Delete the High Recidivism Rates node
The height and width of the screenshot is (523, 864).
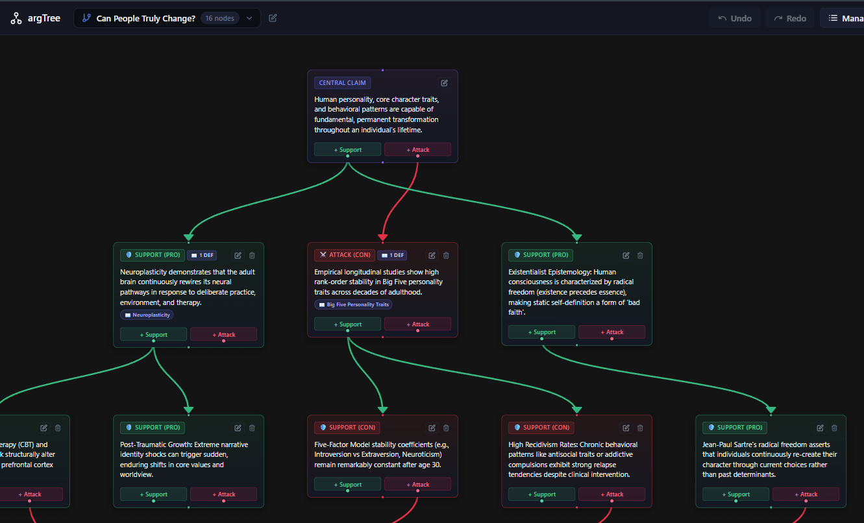click(640, 428)
